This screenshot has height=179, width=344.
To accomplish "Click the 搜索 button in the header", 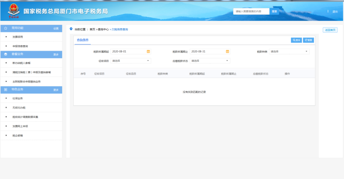I will coord(274,11).
